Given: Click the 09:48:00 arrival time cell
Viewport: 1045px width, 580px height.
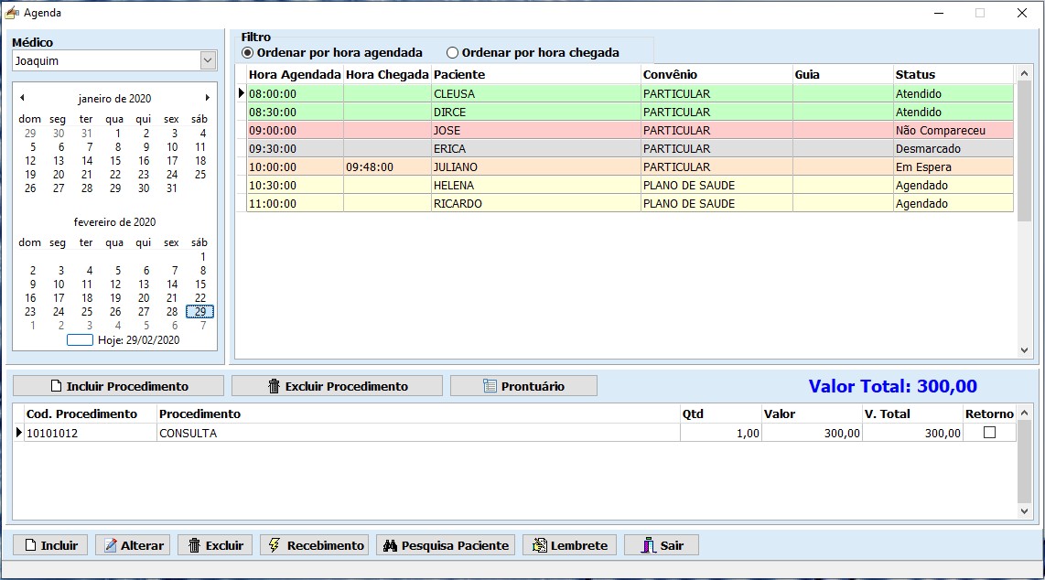Looking at the screenshot, I should coord(387,167).
